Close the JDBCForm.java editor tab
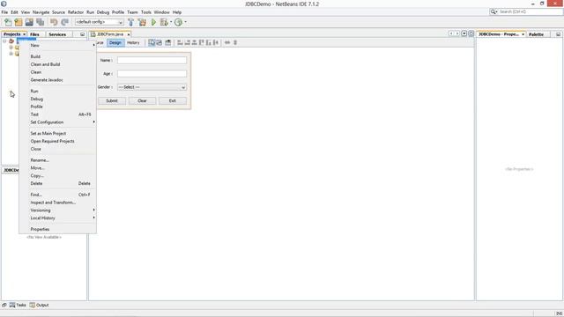This screenshot has height=317, width=564. 129,34
